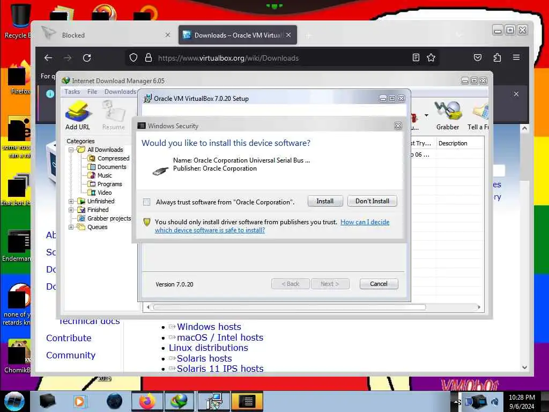549x412 pixels.
Task: Close the Blocked Firefox tab
Action: tap(168, 35)
